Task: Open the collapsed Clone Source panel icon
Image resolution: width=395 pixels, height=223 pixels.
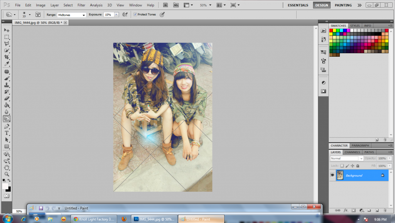Action: (324, 69)
